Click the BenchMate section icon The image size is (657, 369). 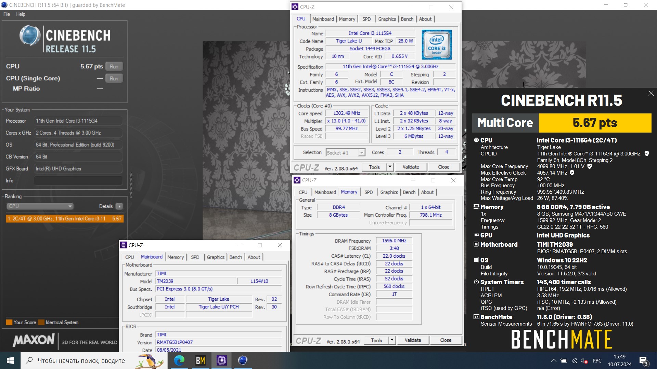tap(476, 317)
